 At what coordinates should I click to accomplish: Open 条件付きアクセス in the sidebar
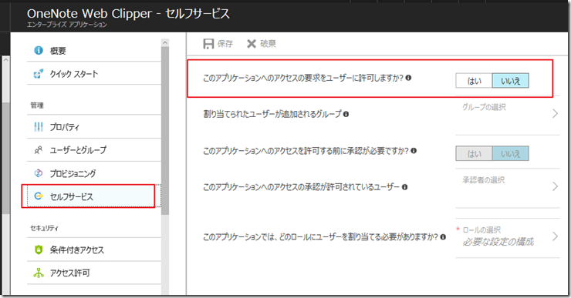94,249
